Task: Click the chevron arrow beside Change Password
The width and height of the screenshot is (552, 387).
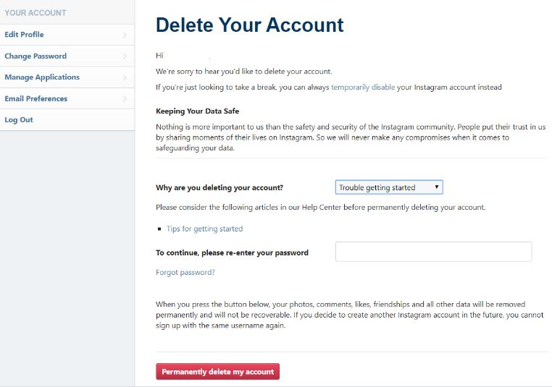Action: (x=125, y=56)
